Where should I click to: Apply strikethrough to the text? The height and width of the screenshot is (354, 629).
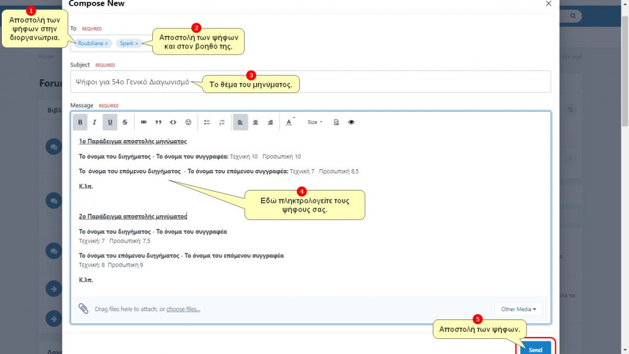coord(125,122)
